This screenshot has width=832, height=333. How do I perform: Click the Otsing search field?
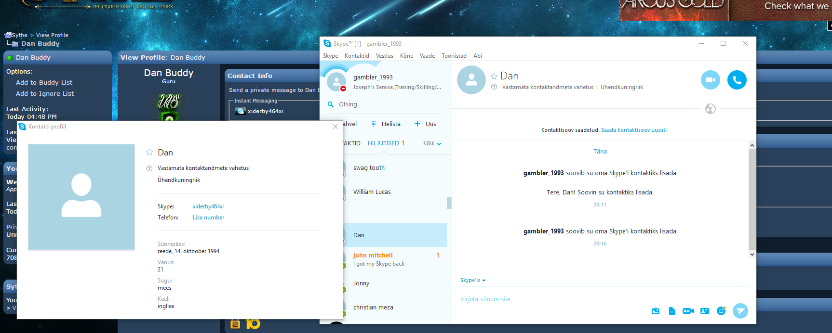[x=386, y=104]
